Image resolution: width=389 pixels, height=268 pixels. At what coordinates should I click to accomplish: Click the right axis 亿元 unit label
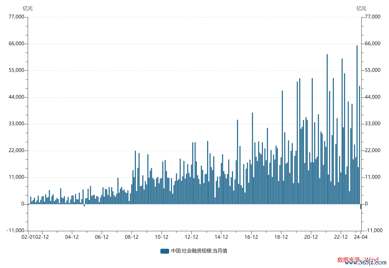361,8
